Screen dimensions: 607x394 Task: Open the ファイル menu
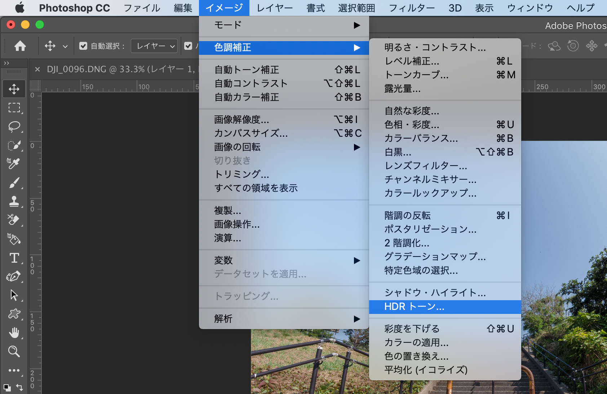[x=142, y=8]
